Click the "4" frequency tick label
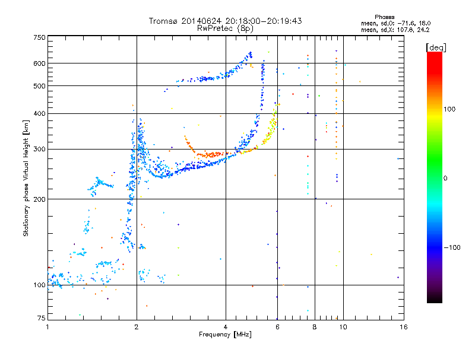 pyautogui.click(x=226, y=327)
